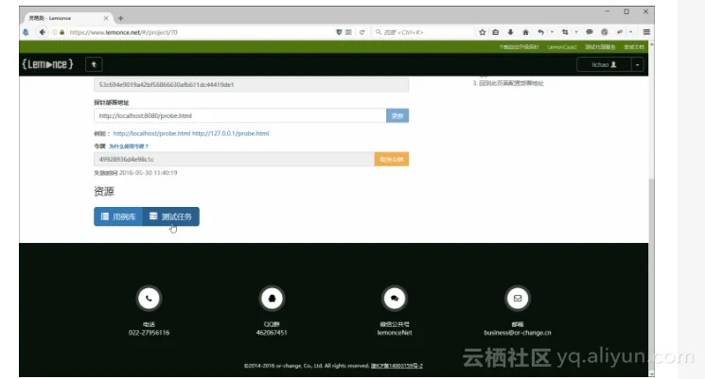The image size is (705, 379).
Task: Click the phone number 022-27956116
Action: click(149, 333)
